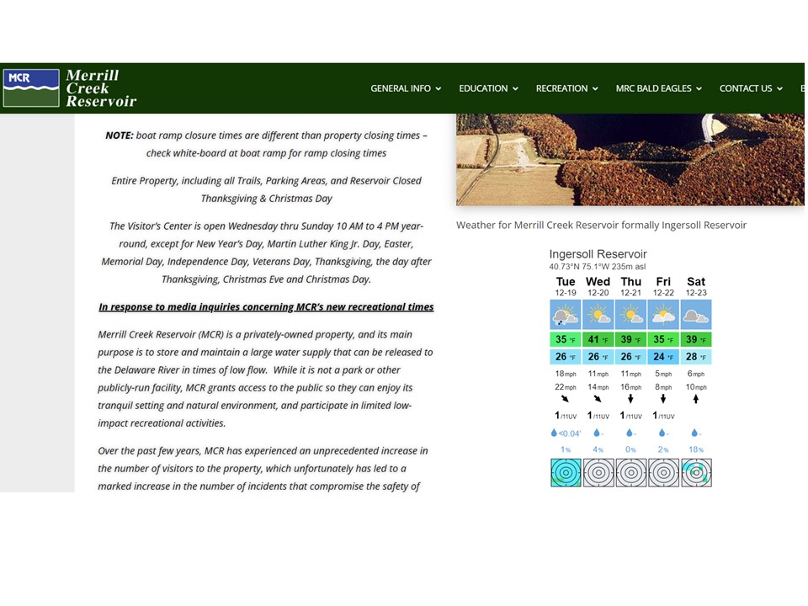Click the Merrill Creek Reservoir site title

point(101,88)
